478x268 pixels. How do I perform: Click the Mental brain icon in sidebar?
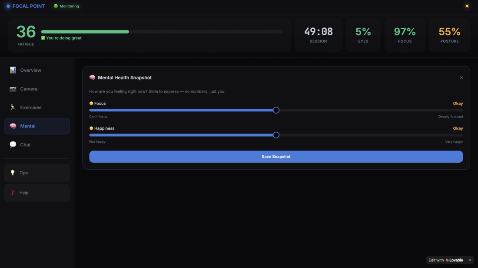13,126
